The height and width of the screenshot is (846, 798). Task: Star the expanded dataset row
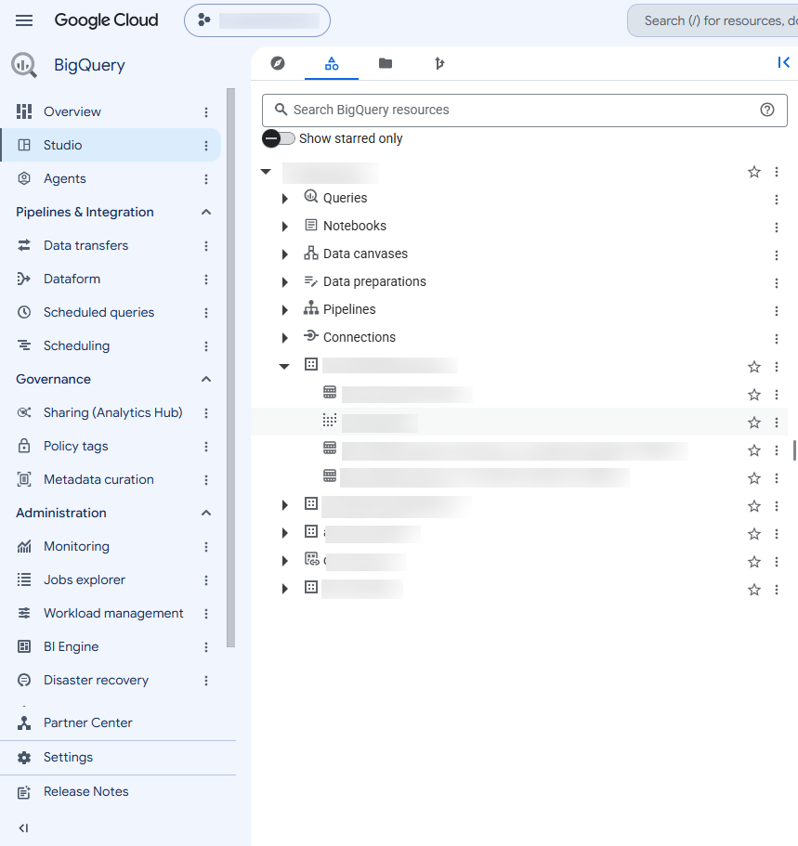point(754,367)
